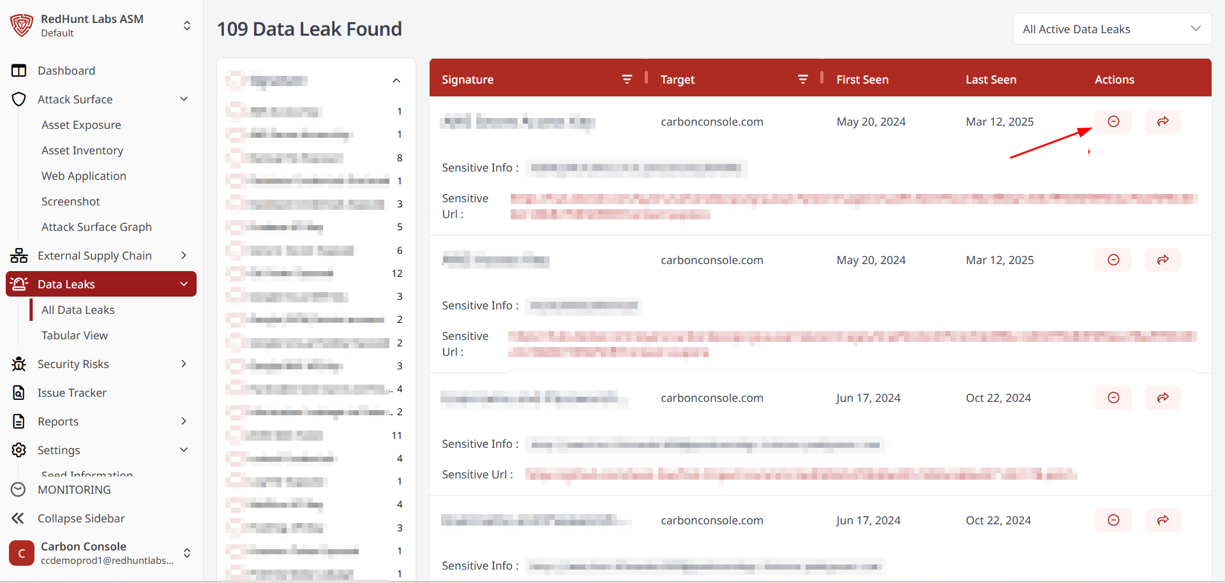
Task: Click the ccdemoprod1@redhuntlabs email text
Action: [107, 561]
